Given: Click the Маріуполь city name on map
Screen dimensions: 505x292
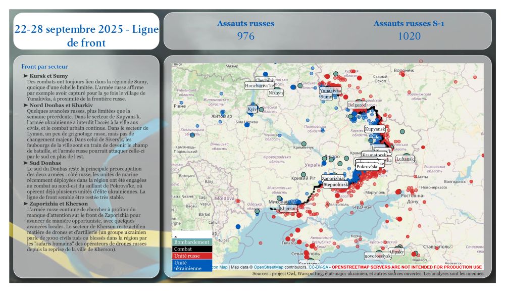Looking at the screenshot, I should coord(375,192).
